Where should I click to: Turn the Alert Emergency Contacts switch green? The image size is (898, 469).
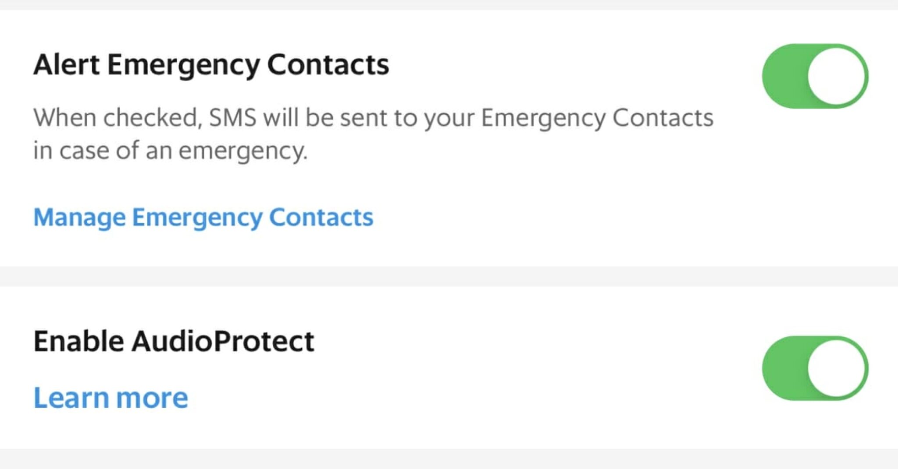click(x=816, y=77)
